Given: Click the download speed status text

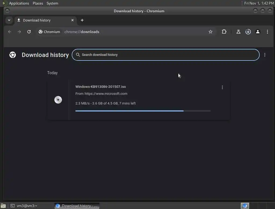Looking at the screenshot, I should [x=105, y=103].
